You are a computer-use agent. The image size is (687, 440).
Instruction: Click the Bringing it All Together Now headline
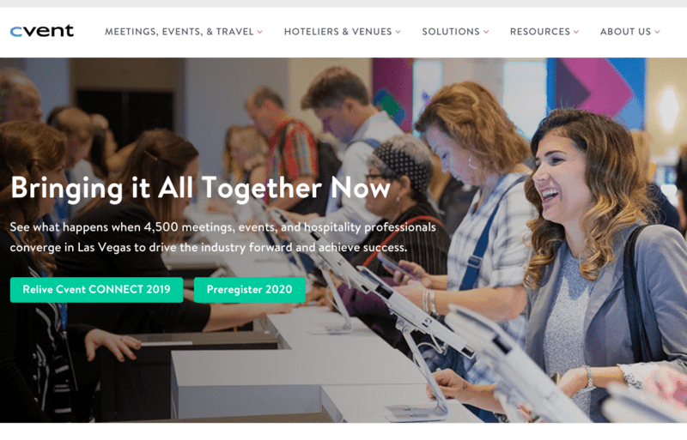[x=200, y=188]
